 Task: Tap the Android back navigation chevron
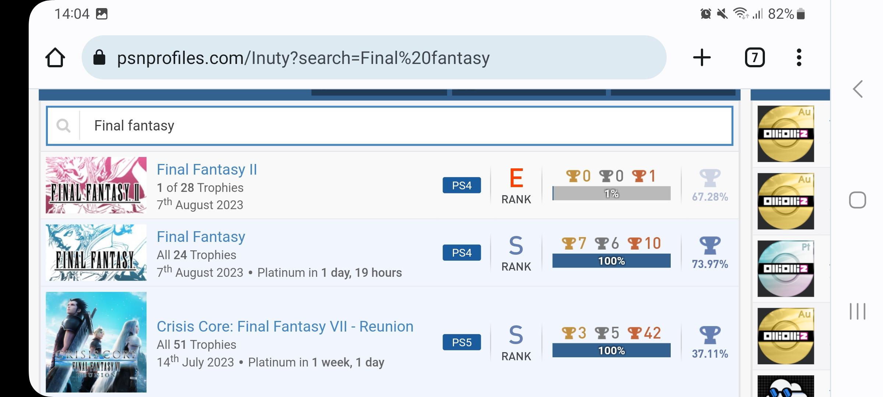click(858, 89)
